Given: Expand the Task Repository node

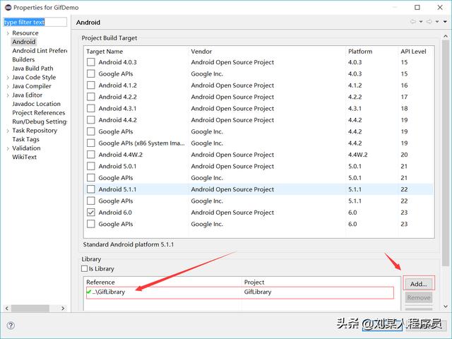Looking at the screenshot, I should click(x=8, y=131).
